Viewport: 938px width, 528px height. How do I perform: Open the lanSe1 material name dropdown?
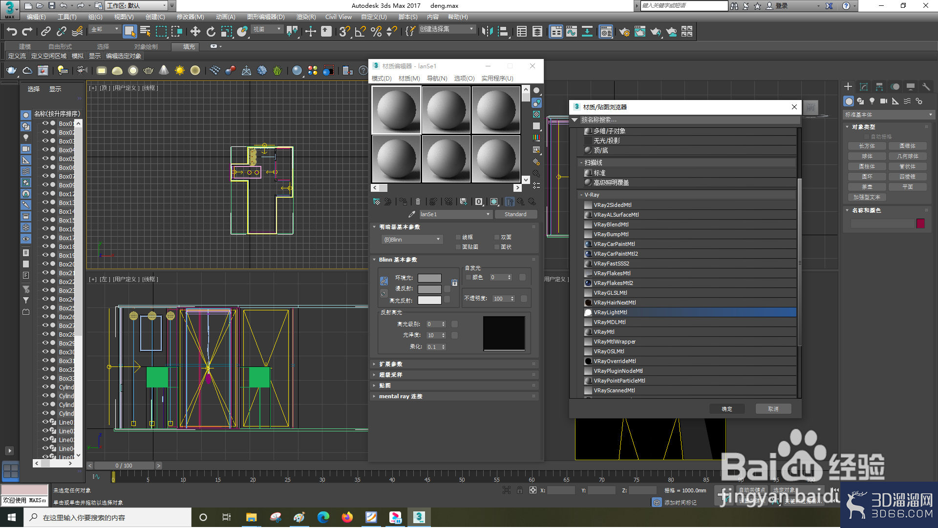click(455, 214)
